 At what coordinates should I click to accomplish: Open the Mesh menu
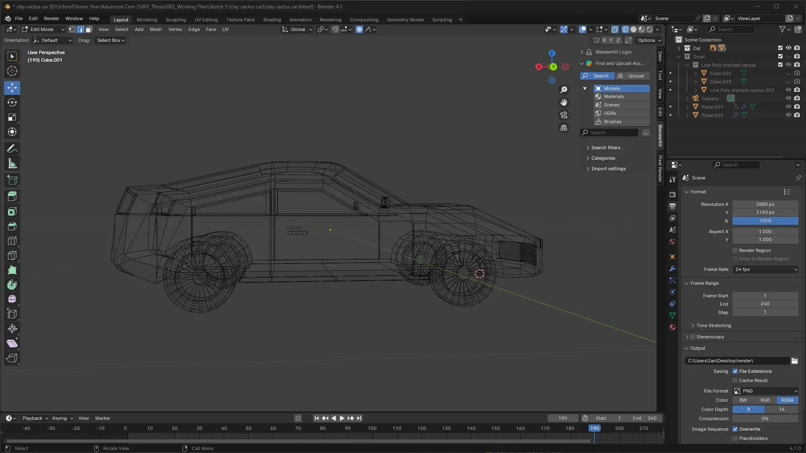(x=155, y=29)
